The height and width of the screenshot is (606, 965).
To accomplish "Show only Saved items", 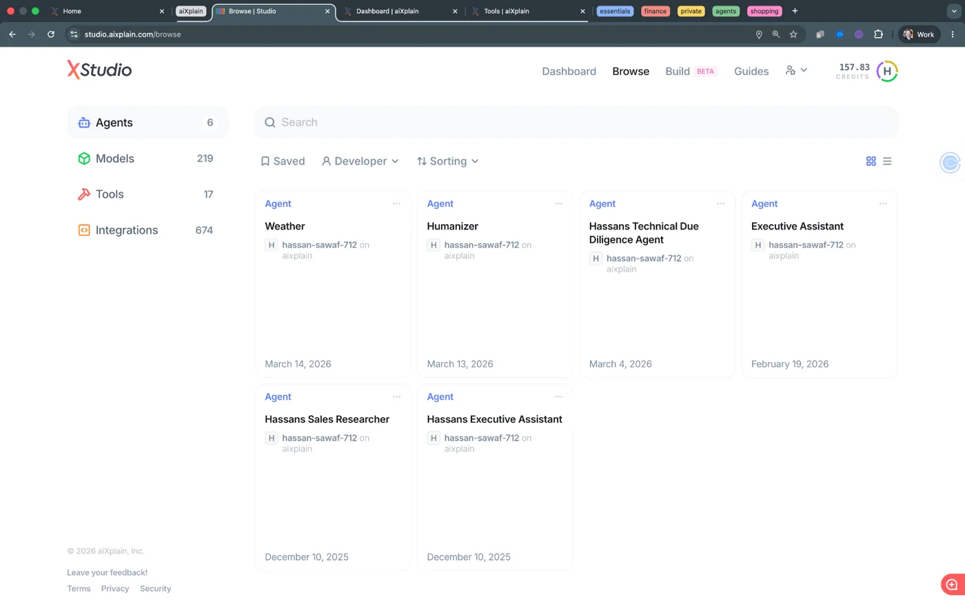I will tap(283, 161).
